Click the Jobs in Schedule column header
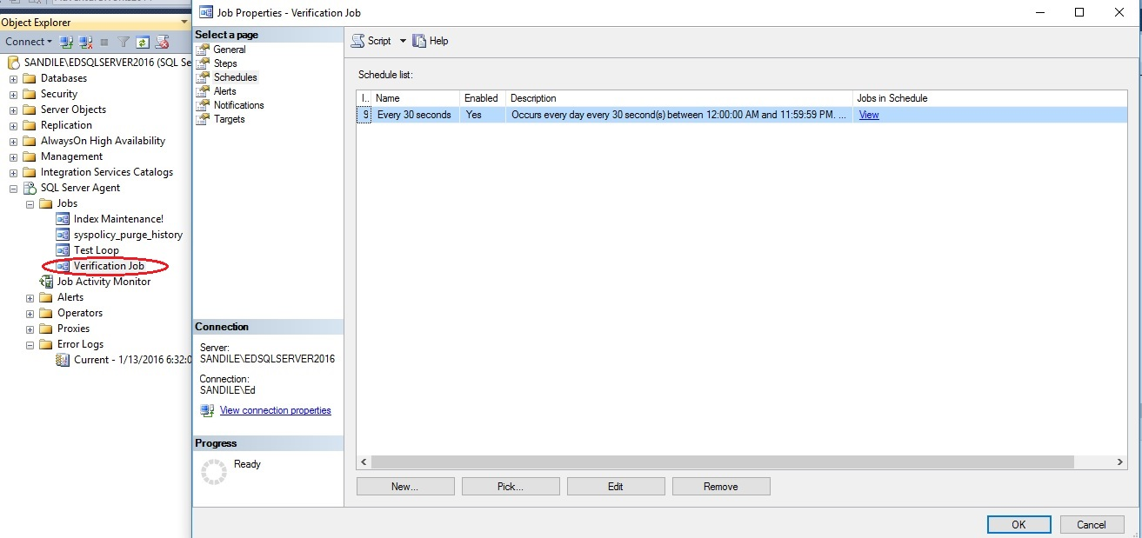 coord(990,98)
